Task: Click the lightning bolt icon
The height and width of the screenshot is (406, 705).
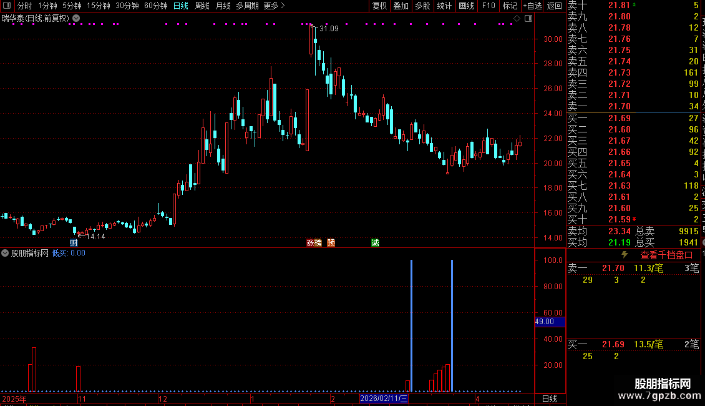Action: (x=625, y=255)
